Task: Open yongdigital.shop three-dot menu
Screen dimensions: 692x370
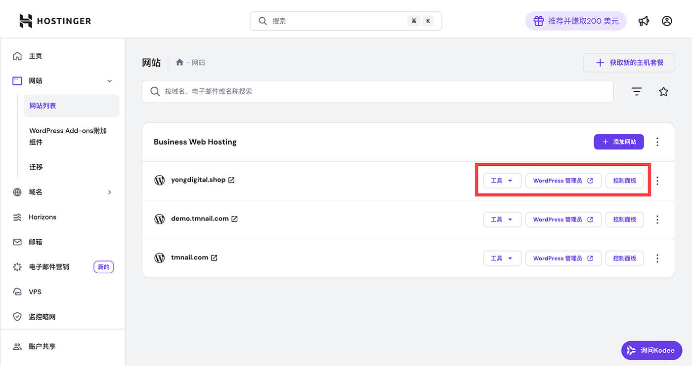Action: click(x=657, y=181)
